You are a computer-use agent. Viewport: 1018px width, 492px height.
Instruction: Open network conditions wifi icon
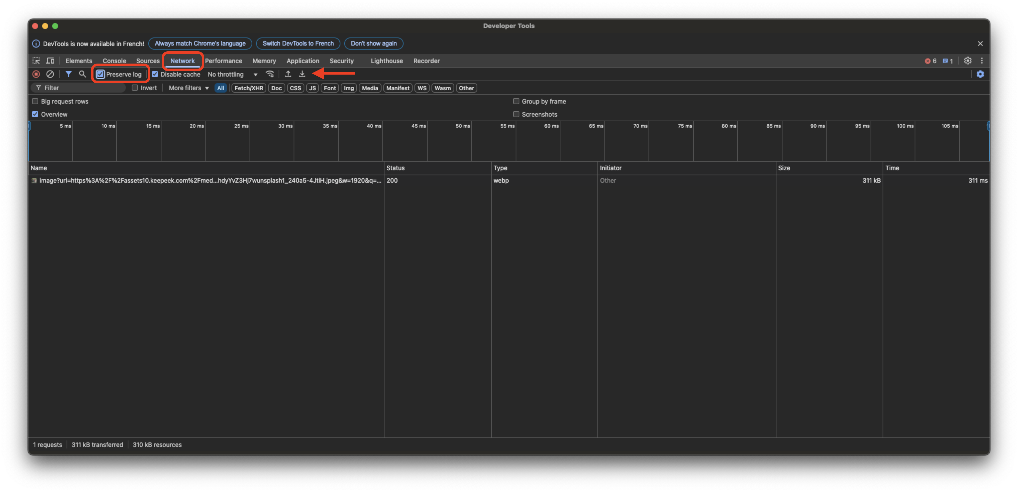pos(270,74)
